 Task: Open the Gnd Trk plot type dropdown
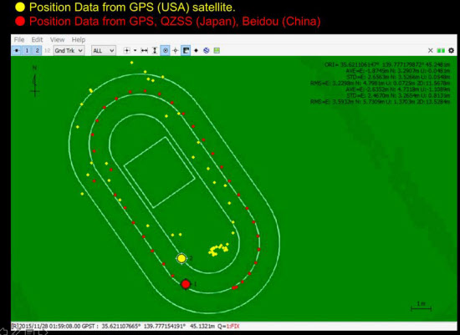[69, 51]
